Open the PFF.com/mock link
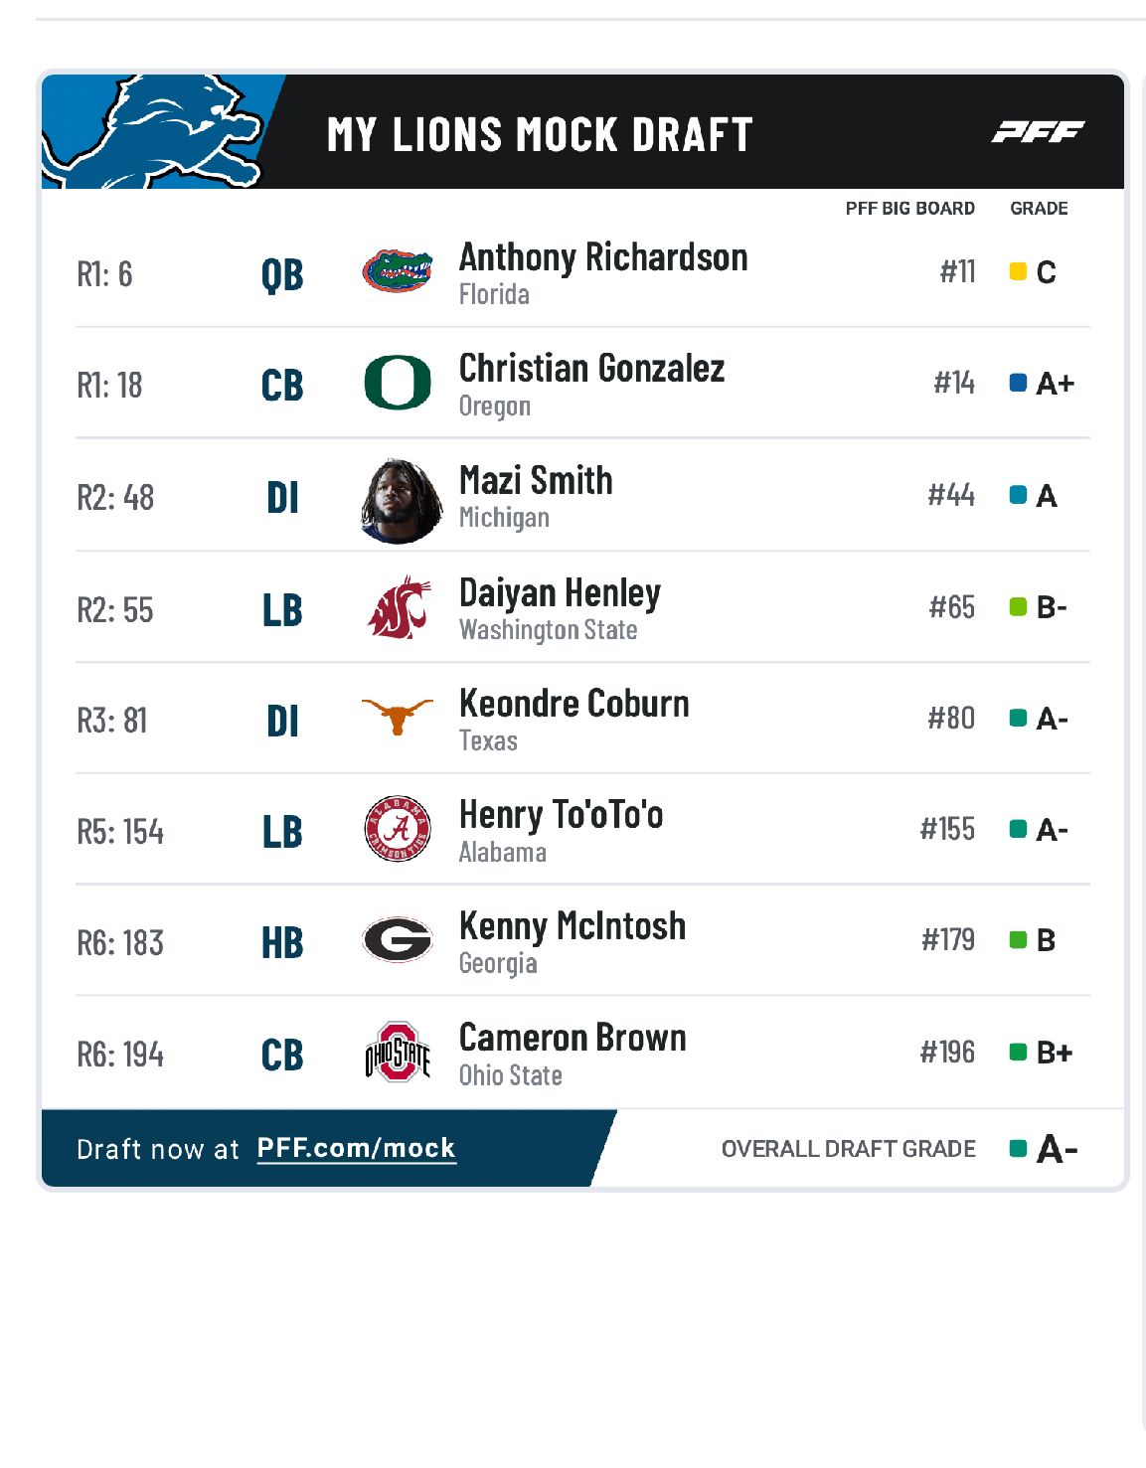Viewport: 1146px width, 1468px height. (356, 1149)
